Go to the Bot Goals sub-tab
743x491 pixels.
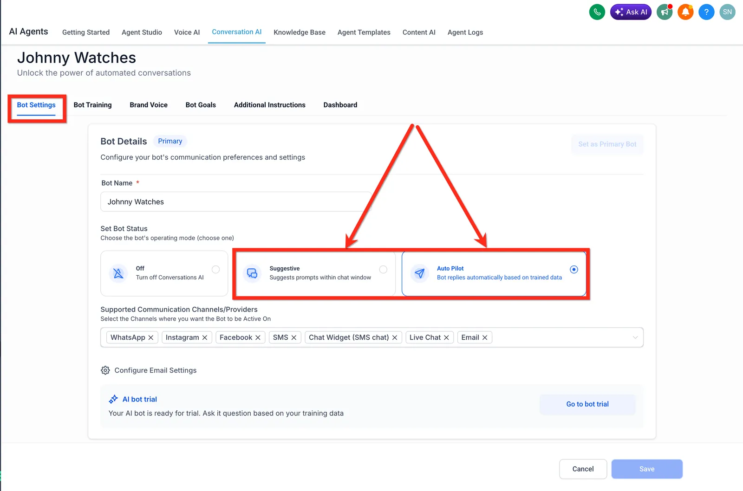point(201,105)
